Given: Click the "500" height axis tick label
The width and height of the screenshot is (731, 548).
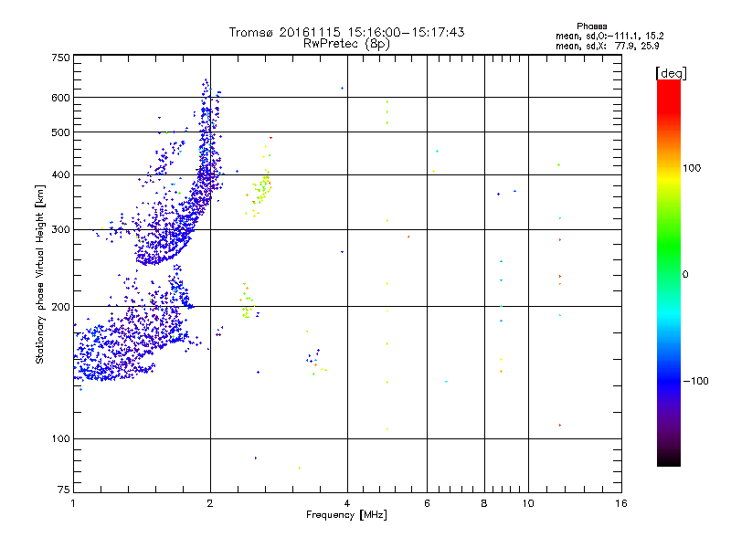Looking at the screenshot, I should click(x=60, y=132).
